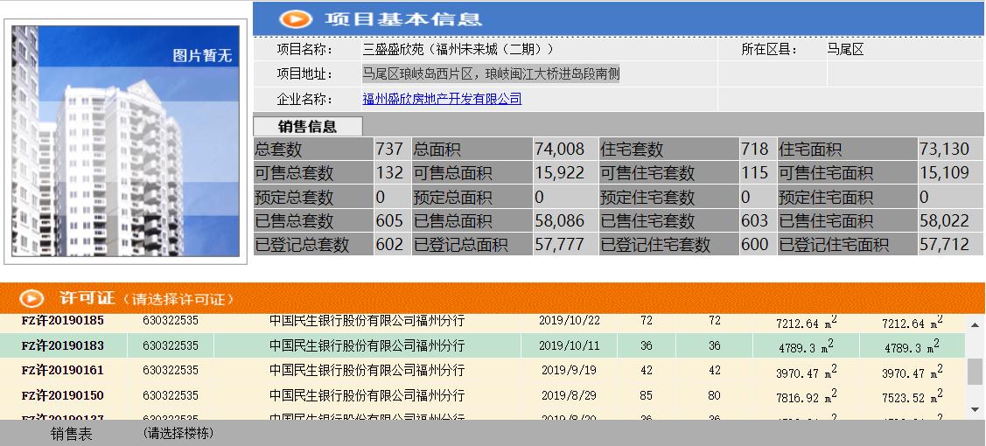Select permit FZ许20190183
Viewport: 986px width, 446px height.
(x=62, y=345)
